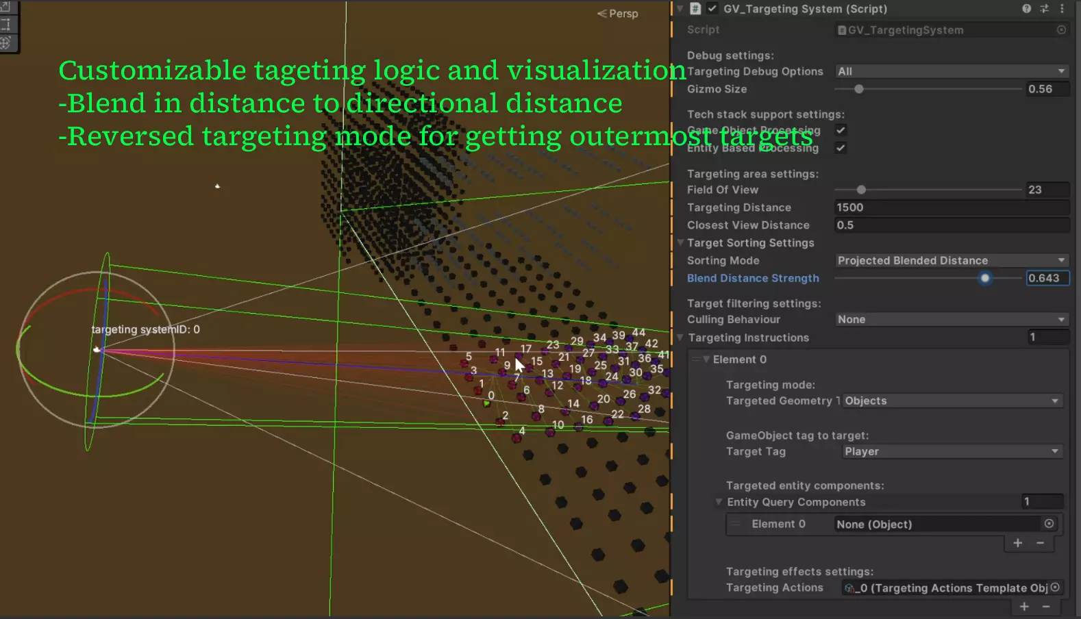Toggle Game Object Processing checkbox
Screen dimensions: 1081x619
[841, 130]
